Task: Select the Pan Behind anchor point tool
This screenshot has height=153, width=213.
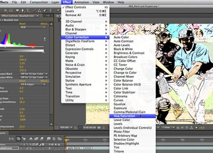Action: point(11,10)
